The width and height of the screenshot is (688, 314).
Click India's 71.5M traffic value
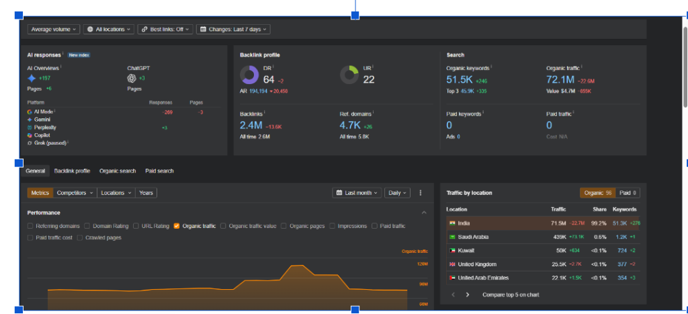coord(558,223)
